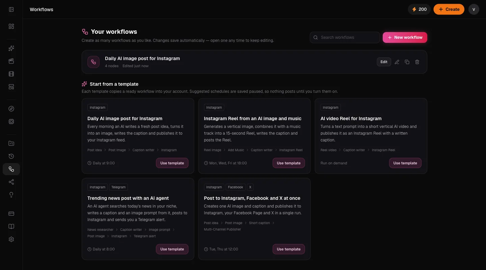Click the 'Tue, Thu at 12:00' schedule text

[x=224, y=249]
